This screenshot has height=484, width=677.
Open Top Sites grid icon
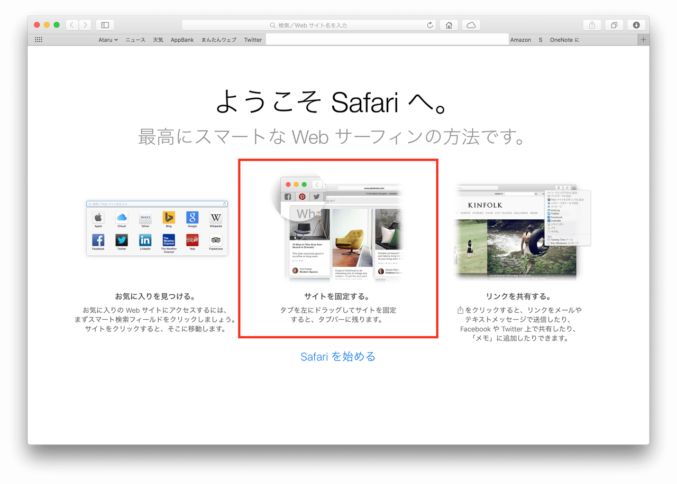(39, 40)
